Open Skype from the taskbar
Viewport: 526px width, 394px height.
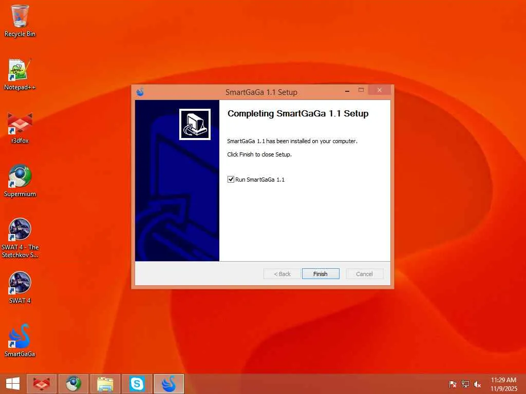(137, 384)
